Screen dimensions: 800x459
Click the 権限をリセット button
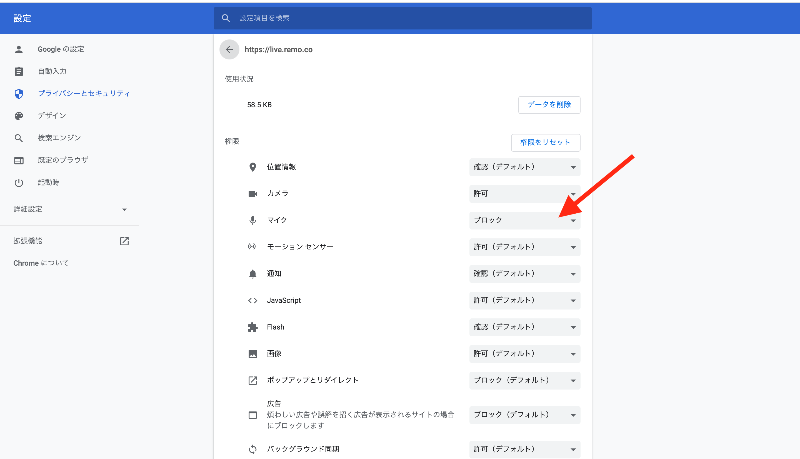coord(545,143)
